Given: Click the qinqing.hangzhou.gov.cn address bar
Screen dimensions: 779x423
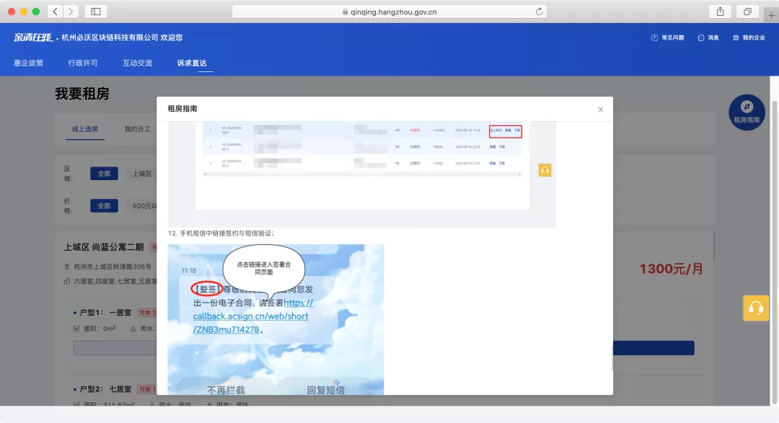Looking at the screenshot, I should click(389, 12).
